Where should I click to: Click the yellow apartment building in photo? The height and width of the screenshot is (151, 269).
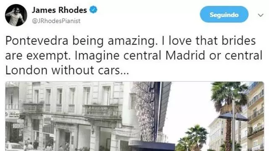pos(256,117)
